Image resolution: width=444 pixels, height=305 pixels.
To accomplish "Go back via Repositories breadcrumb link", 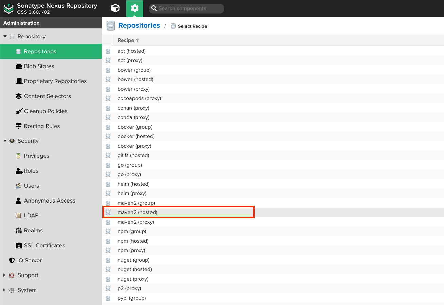I will 139,25.
